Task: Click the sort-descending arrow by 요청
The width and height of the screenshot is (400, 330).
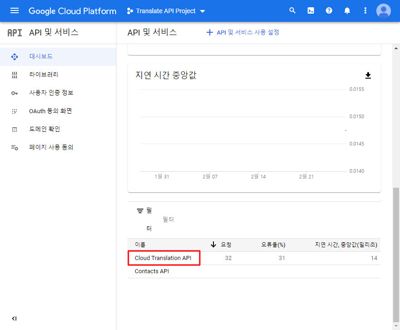Action: click(213, 245)
